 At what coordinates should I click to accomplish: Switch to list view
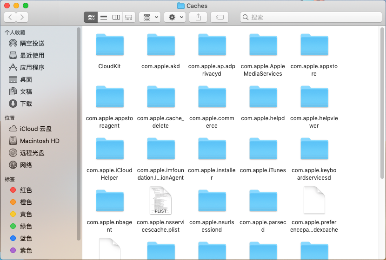104,17
